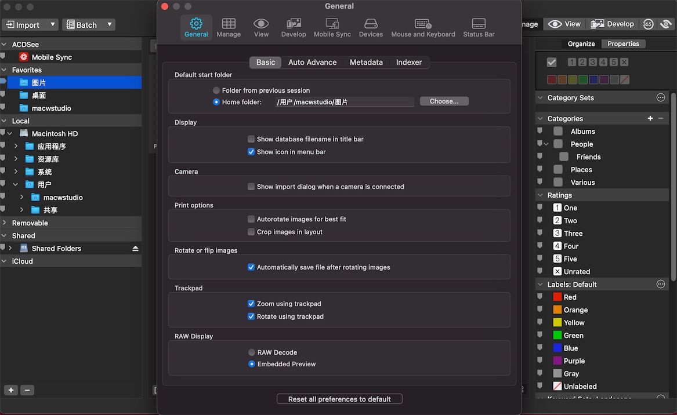Select Folder from previous session option

tap(216, 90)
